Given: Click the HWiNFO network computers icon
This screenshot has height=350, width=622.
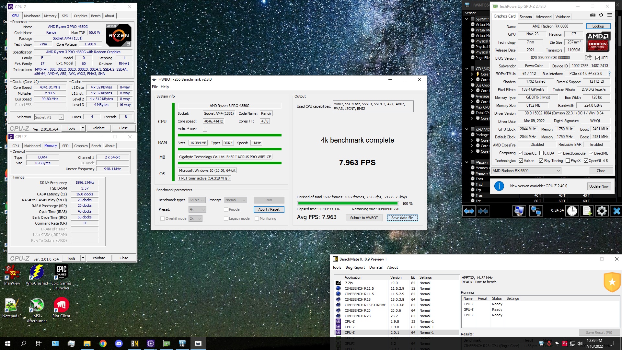Looking at the screenshot, I should [536, 211].
